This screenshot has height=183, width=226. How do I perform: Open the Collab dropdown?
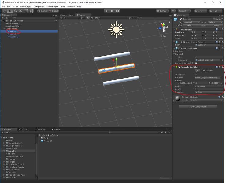click(x=162, y=11)
